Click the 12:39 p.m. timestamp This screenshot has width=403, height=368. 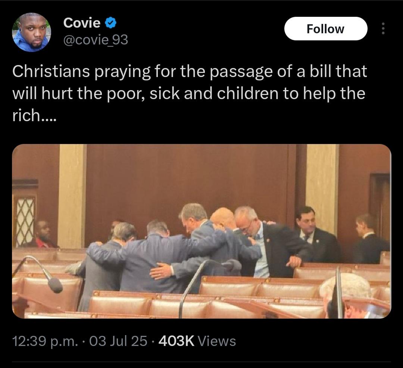(x=45, y=341)
